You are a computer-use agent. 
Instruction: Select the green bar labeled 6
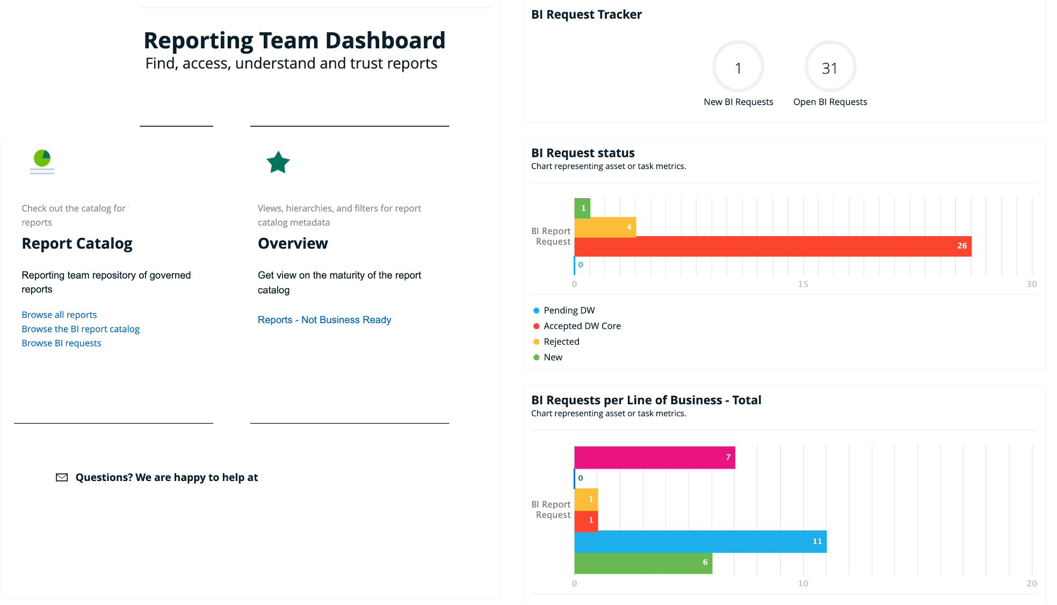click(x=643, y=563)
